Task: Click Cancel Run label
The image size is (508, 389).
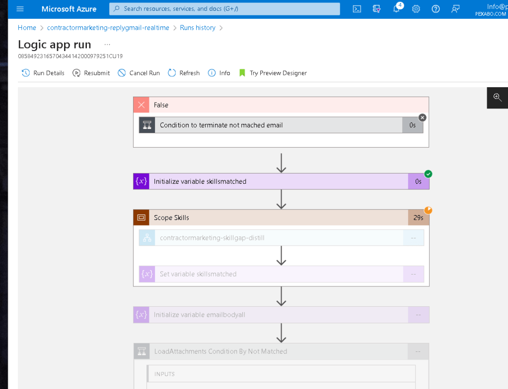Action: coord(145,73)
